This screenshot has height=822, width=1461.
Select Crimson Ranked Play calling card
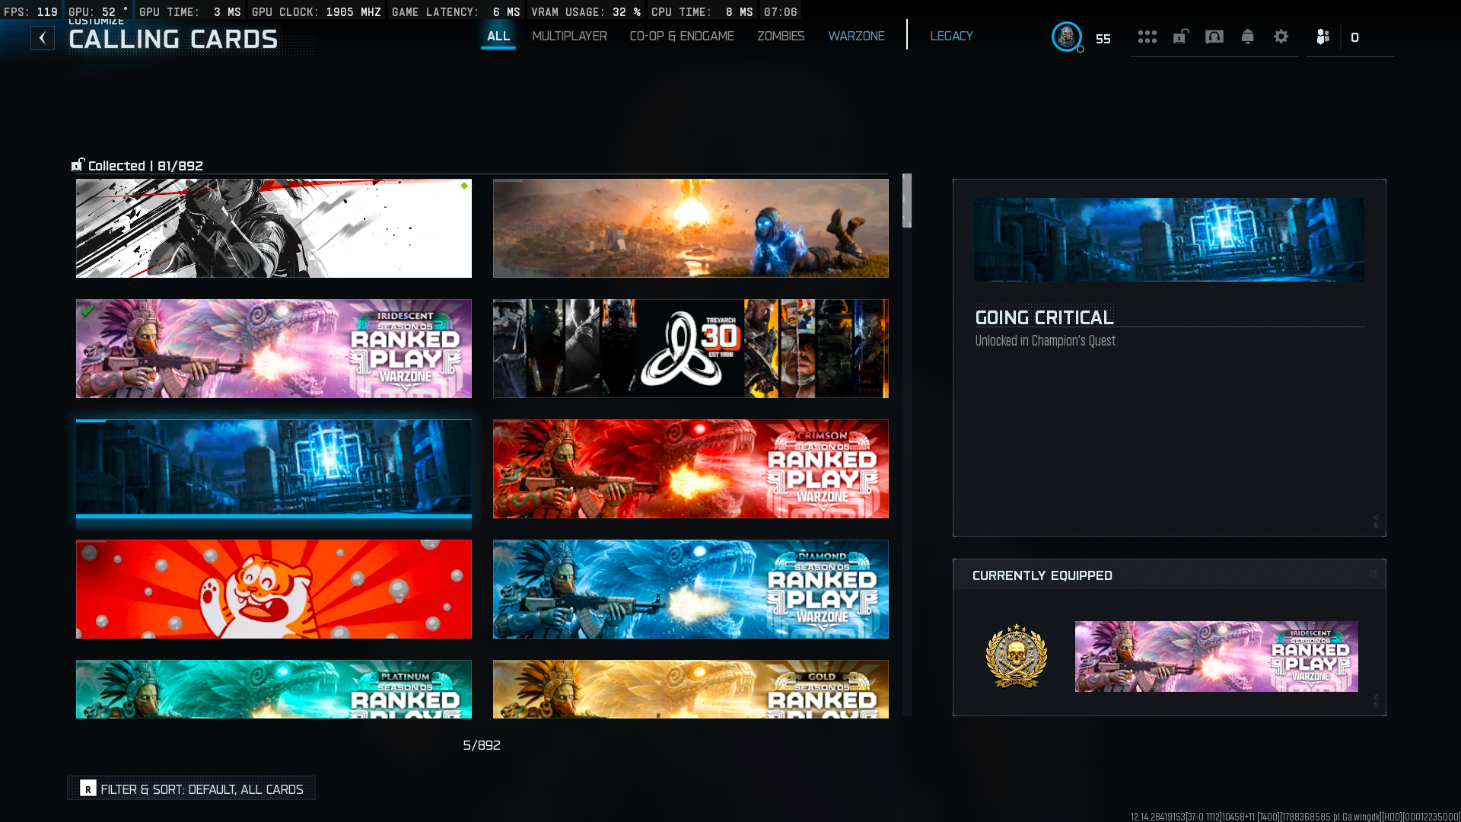pos(691,469)
